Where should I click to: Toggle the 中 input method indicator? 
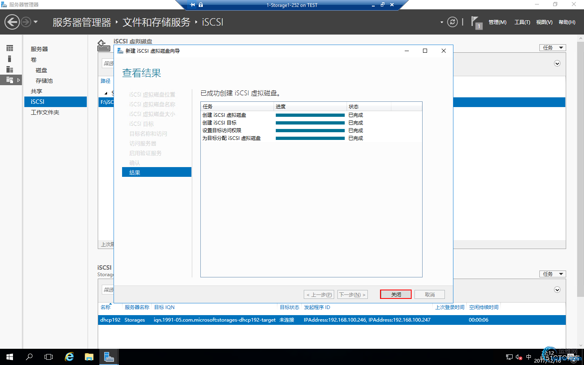click(x=528, y=357)
